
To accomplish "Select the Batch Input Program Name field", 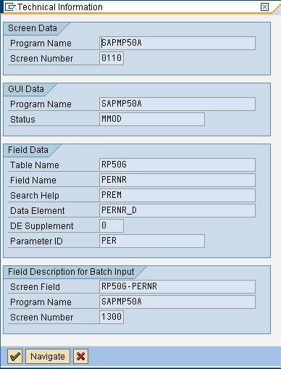I will click(x=177, y=302).
